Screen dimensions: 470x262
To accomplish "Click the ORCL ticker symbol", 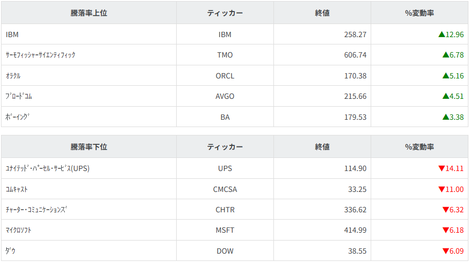I will 225,76.
